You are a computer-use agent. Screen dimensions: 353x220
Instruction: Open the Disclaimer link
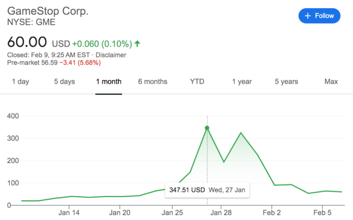(x=111, y=55)
